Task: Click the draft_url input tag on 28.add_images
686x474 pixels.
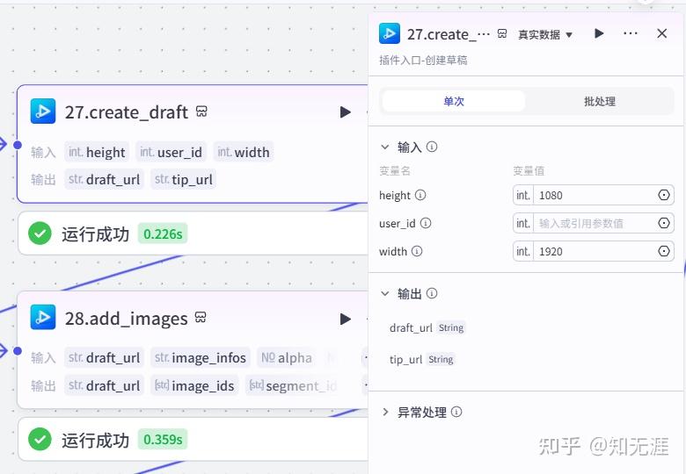Action: click(x=104, y=358)
